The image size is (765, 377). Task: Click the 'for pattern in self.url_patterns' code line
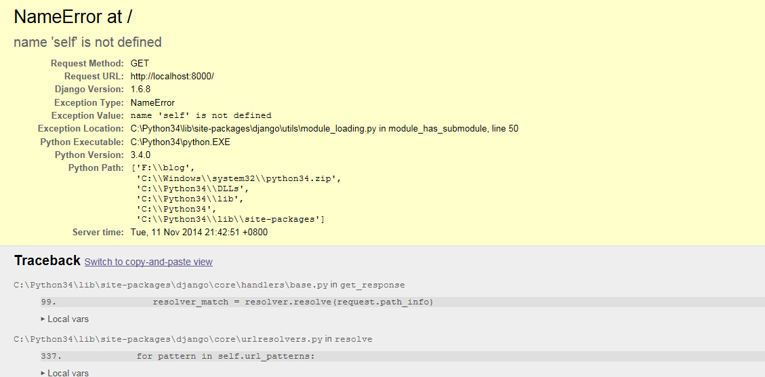(x=226, y=356)
